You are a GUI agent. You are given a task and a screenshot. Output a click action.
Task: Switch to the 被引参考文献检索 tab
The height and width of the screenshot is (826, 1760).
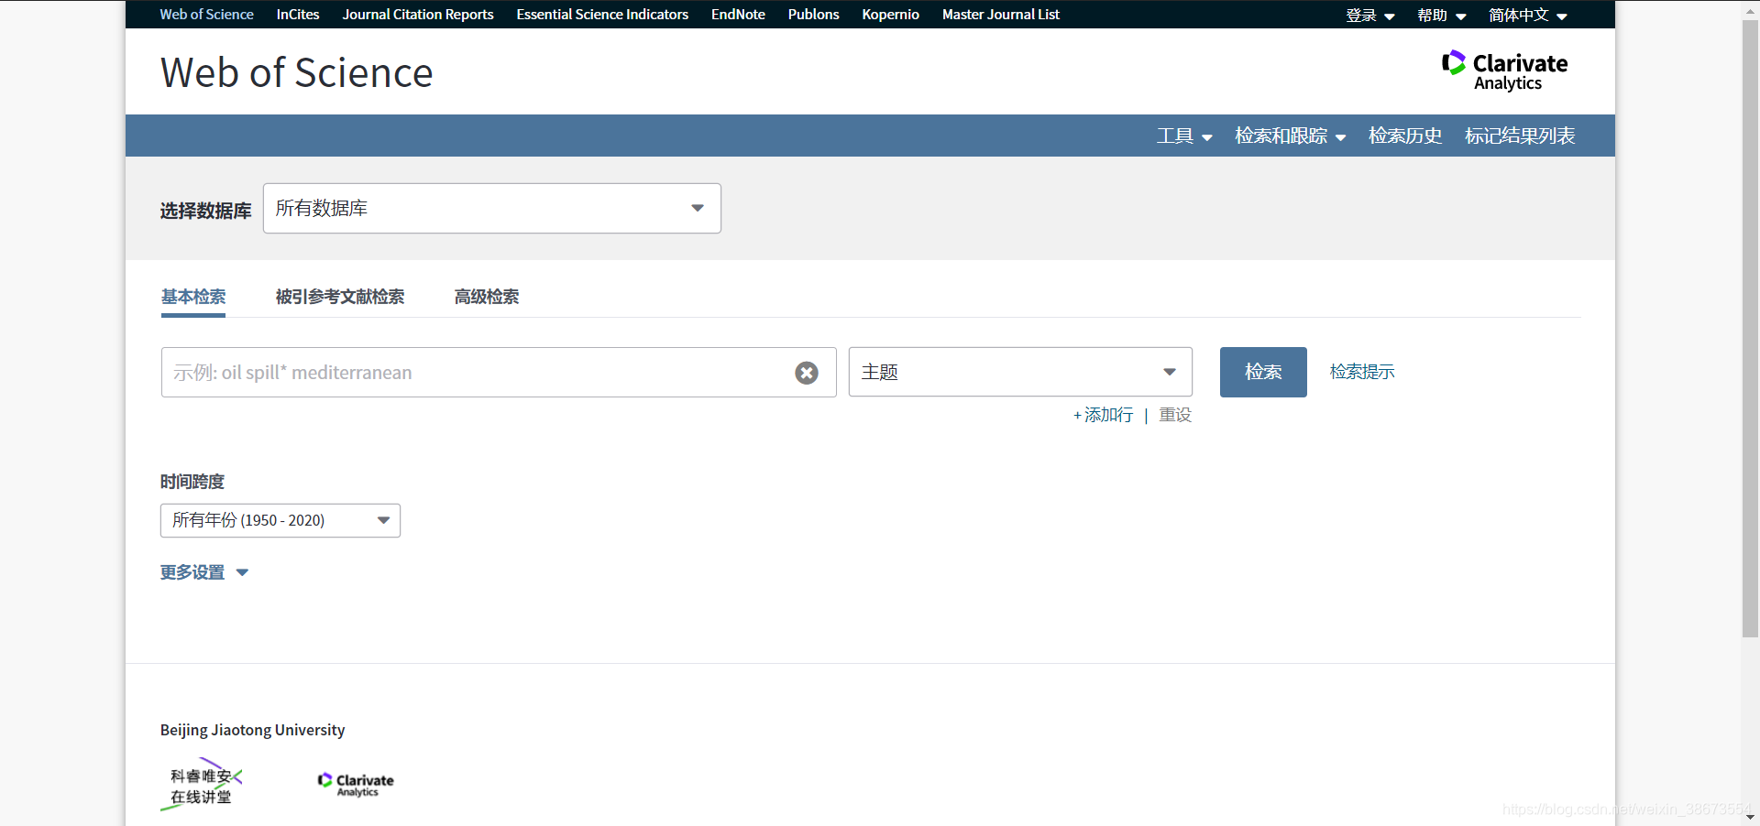[340, 297]
